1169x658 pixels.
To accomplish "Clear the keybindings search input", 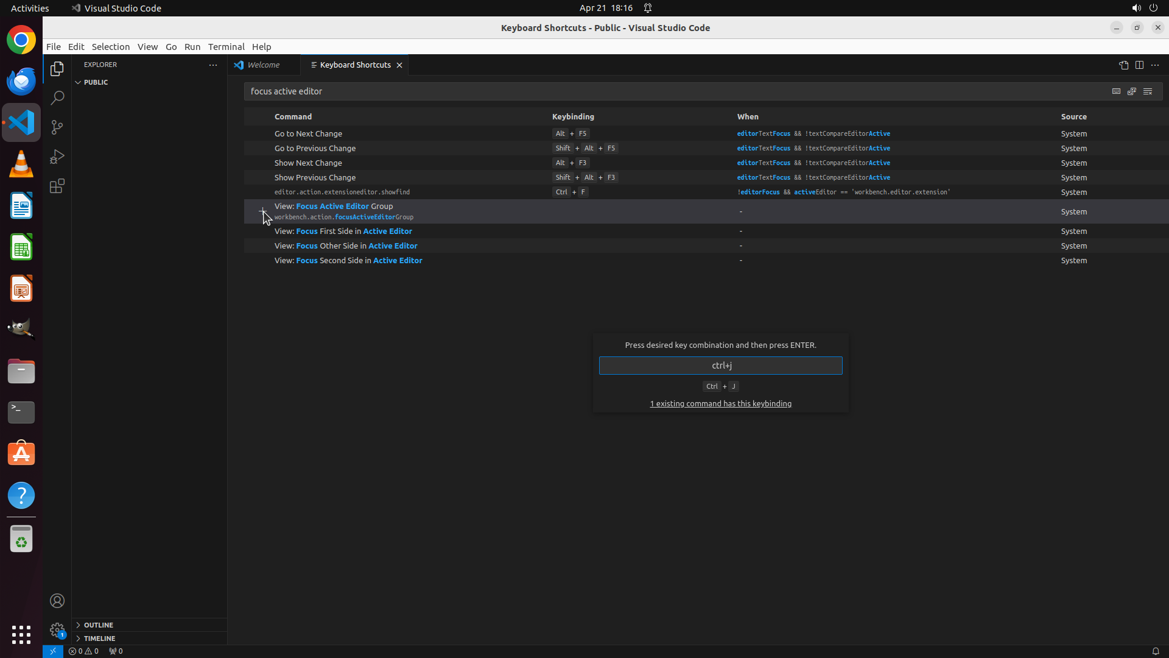I will (x=1148, y=91).
